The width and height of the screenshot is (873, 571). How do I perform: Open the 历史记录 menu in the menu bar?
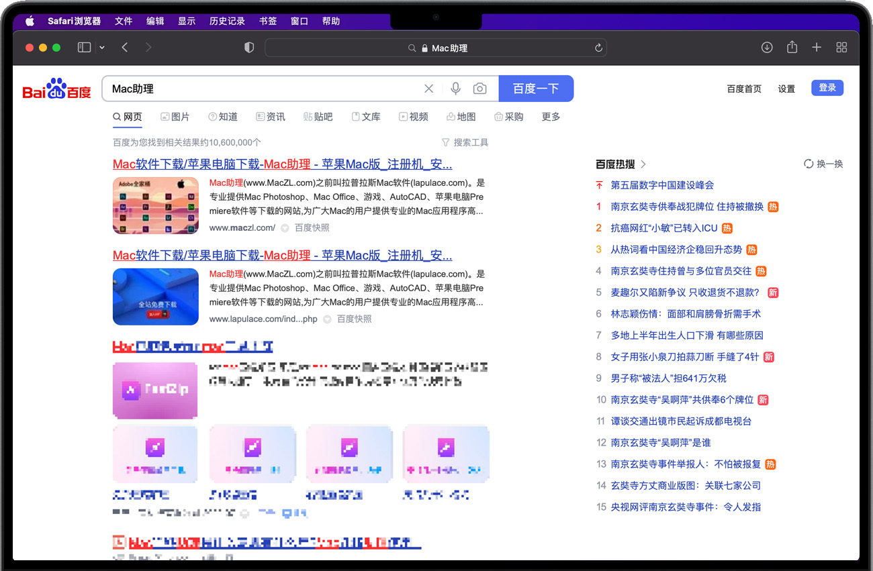(227, 21)
